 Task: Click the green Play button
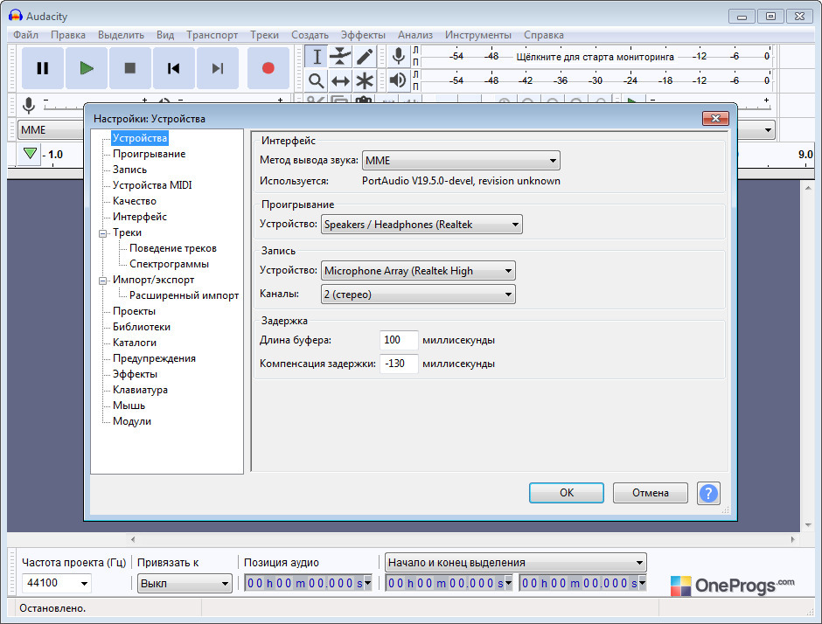pyautogui.click(x=87, y=68)
